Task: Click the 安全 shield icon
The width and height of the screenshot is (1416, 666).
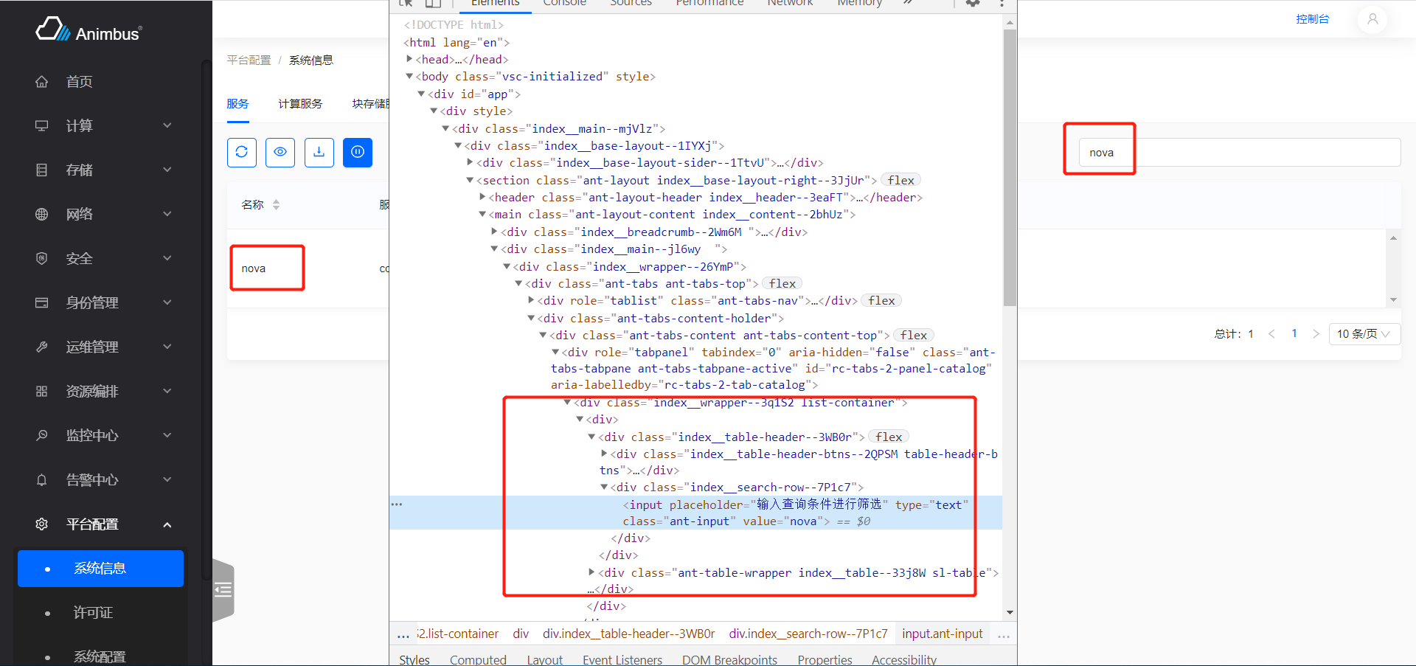Action: 42,259
